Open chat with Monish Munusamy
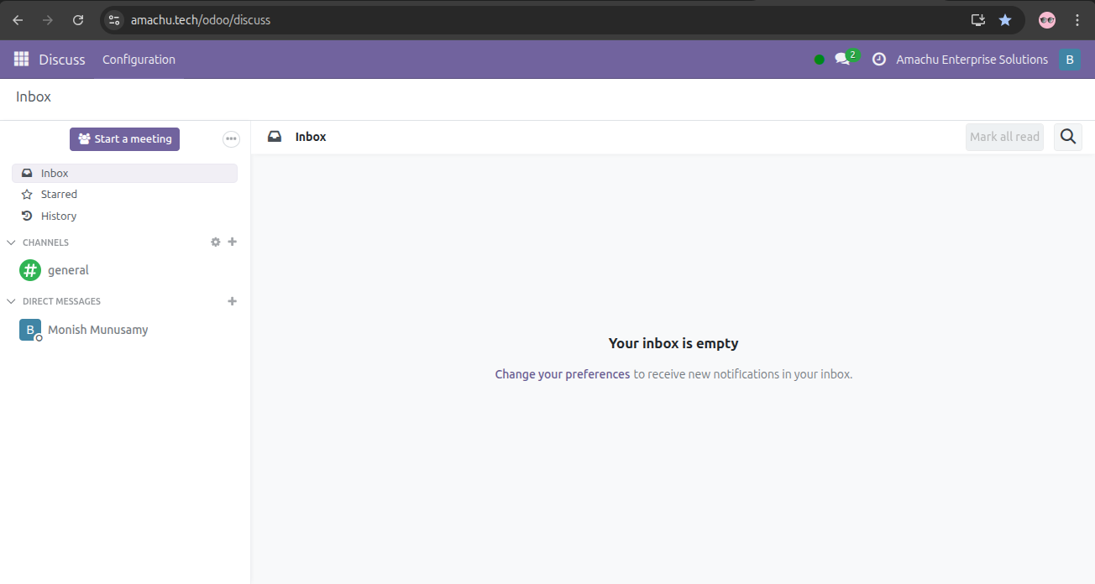1095x584 pixels. pos(97,330)
